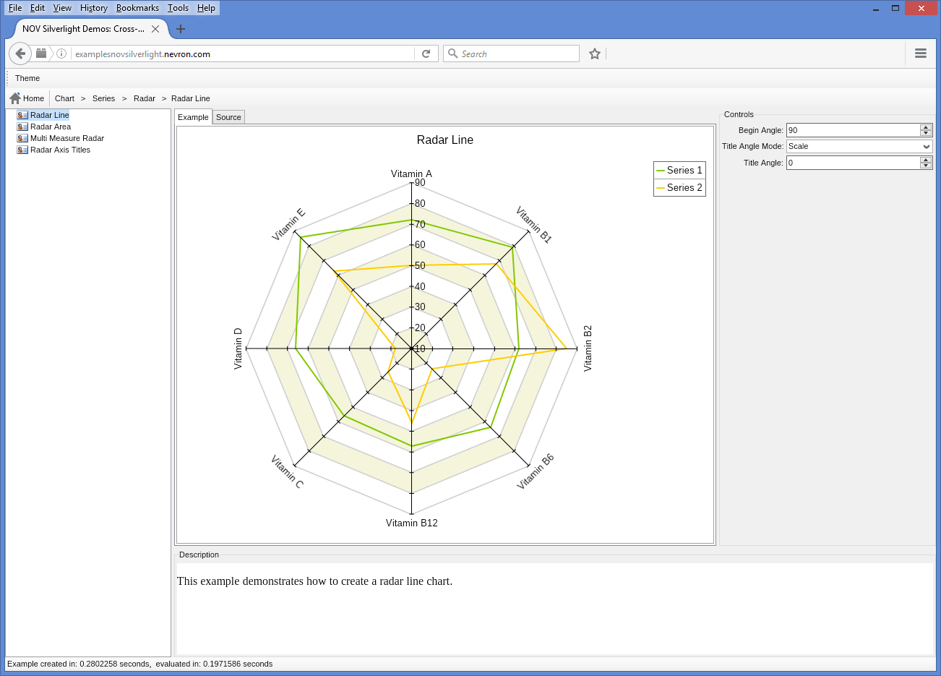Increase Begin Angle with up arrow
The image size is (941, 676).
click(926, 127)
